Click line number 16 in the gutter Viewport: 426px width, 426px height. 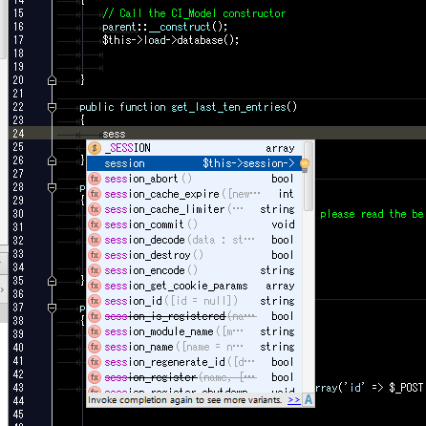pyautogui.click(x=18, y=27)
